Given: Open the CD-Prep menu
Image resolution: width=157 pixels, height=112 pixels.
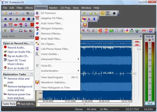Looking at the screenshot, I should 65,8.
